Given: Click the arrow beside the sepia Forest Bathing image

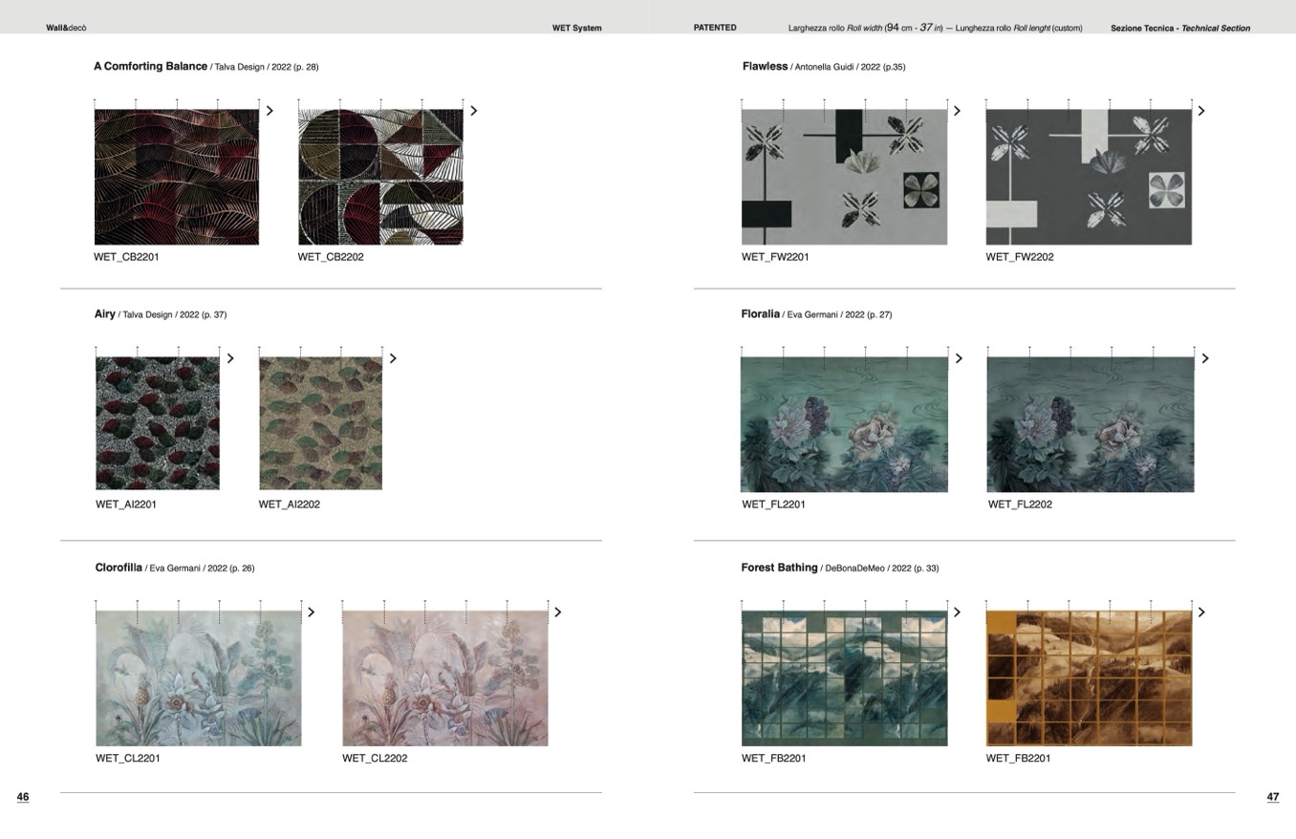Looking at the screenshot, I should [1201, 613].
